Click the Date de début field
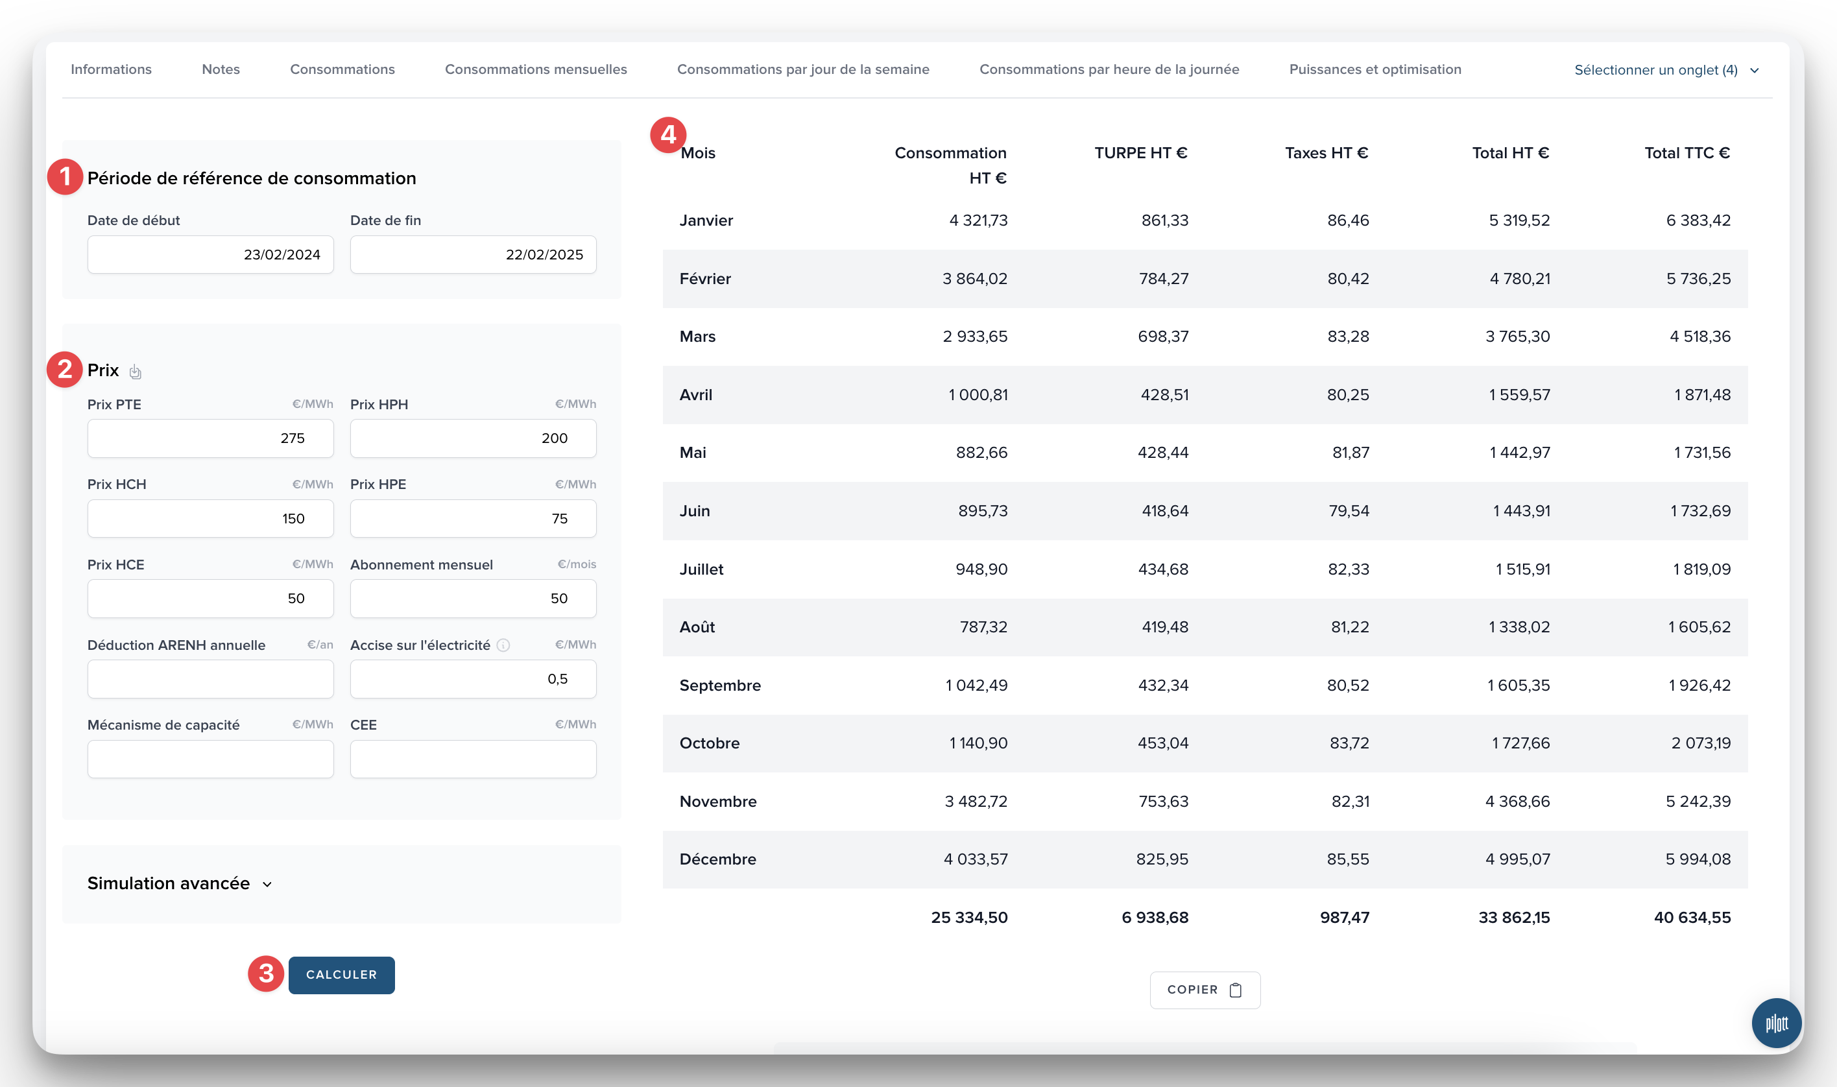Image resolution: width=1837 pixels, height=1087 pixels. [x=210, y=255]
